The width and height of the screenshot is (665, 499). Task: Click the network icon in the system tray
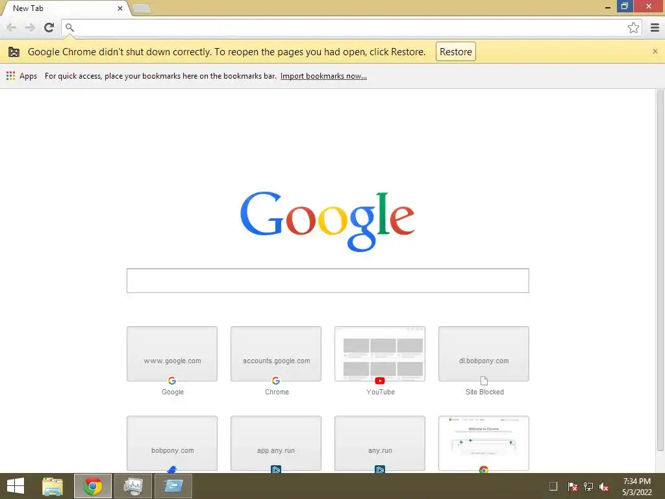pyautogui.click(x=588, y=487)
